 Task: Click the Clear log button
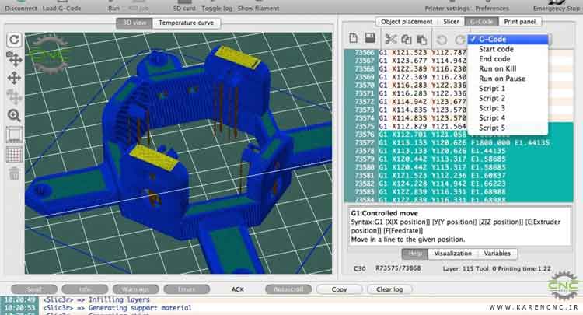pyautogui.click(x=389, y=289)
